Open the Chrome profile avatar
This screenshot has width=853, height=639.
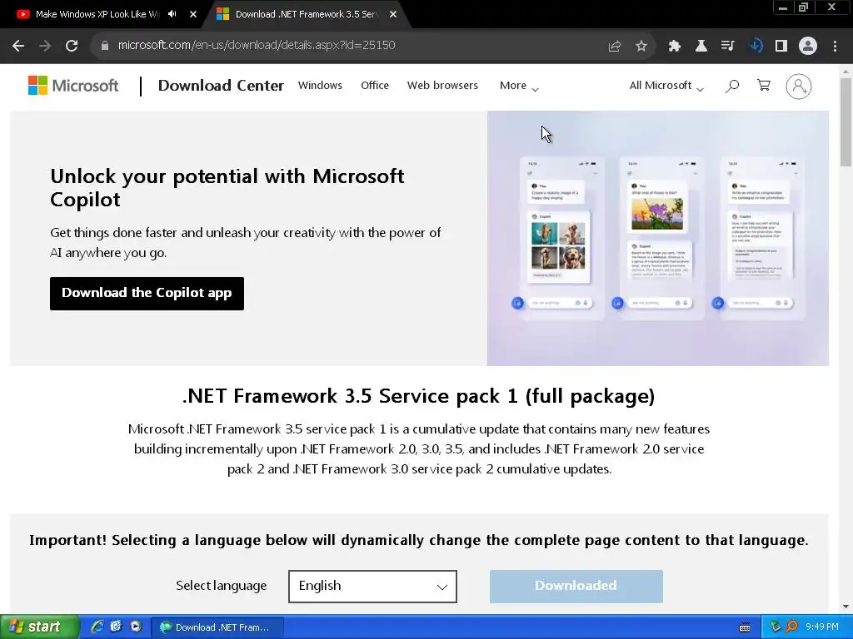tap(808, 46)
